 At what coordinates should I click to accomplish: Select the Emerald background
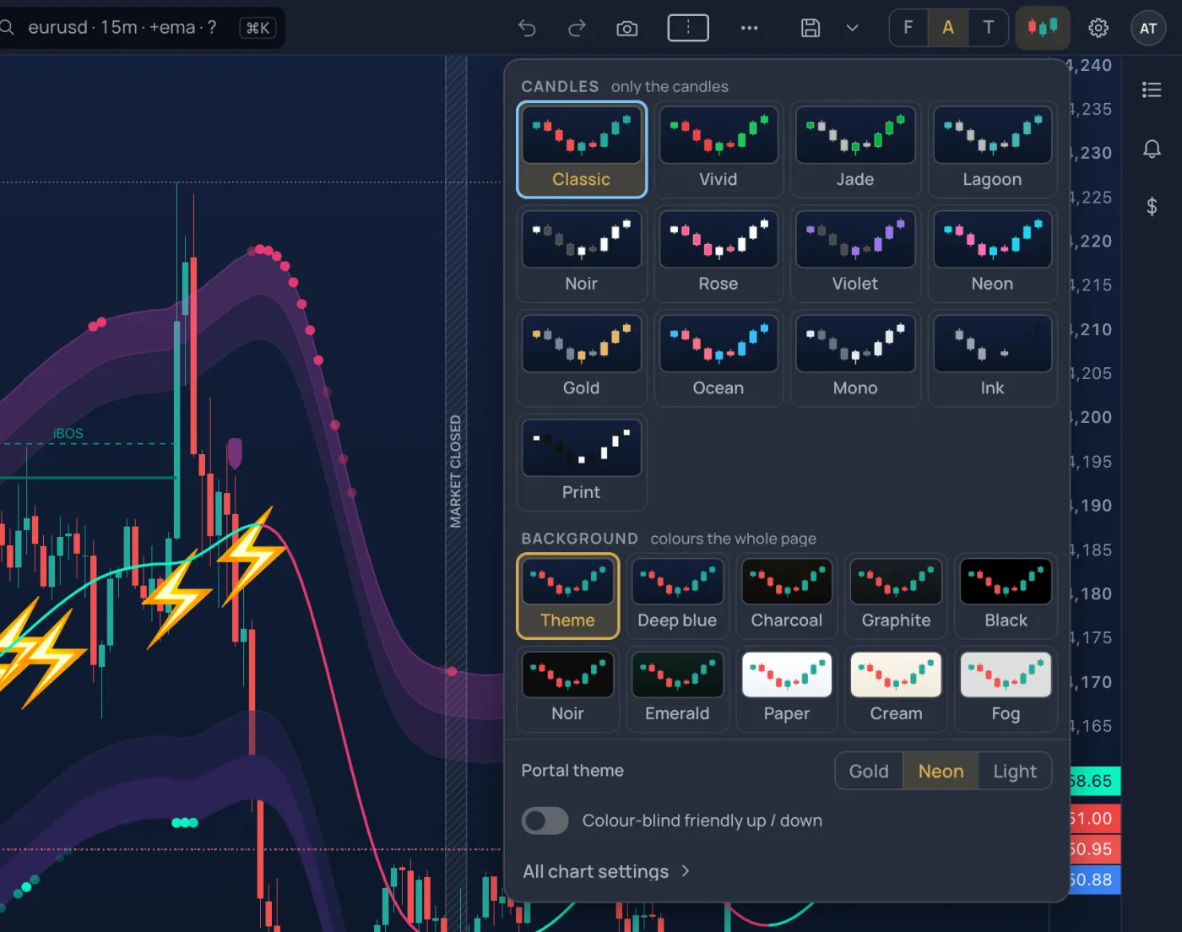(677, 690)
